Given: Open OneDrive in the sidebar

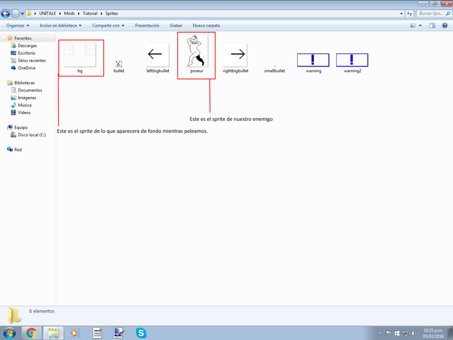Looking at the screenshot, I should [x=27, y=68].
